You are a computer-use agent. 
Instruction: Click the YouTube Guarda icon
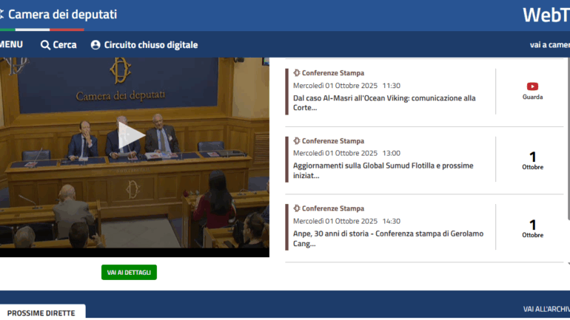point(532,86)
